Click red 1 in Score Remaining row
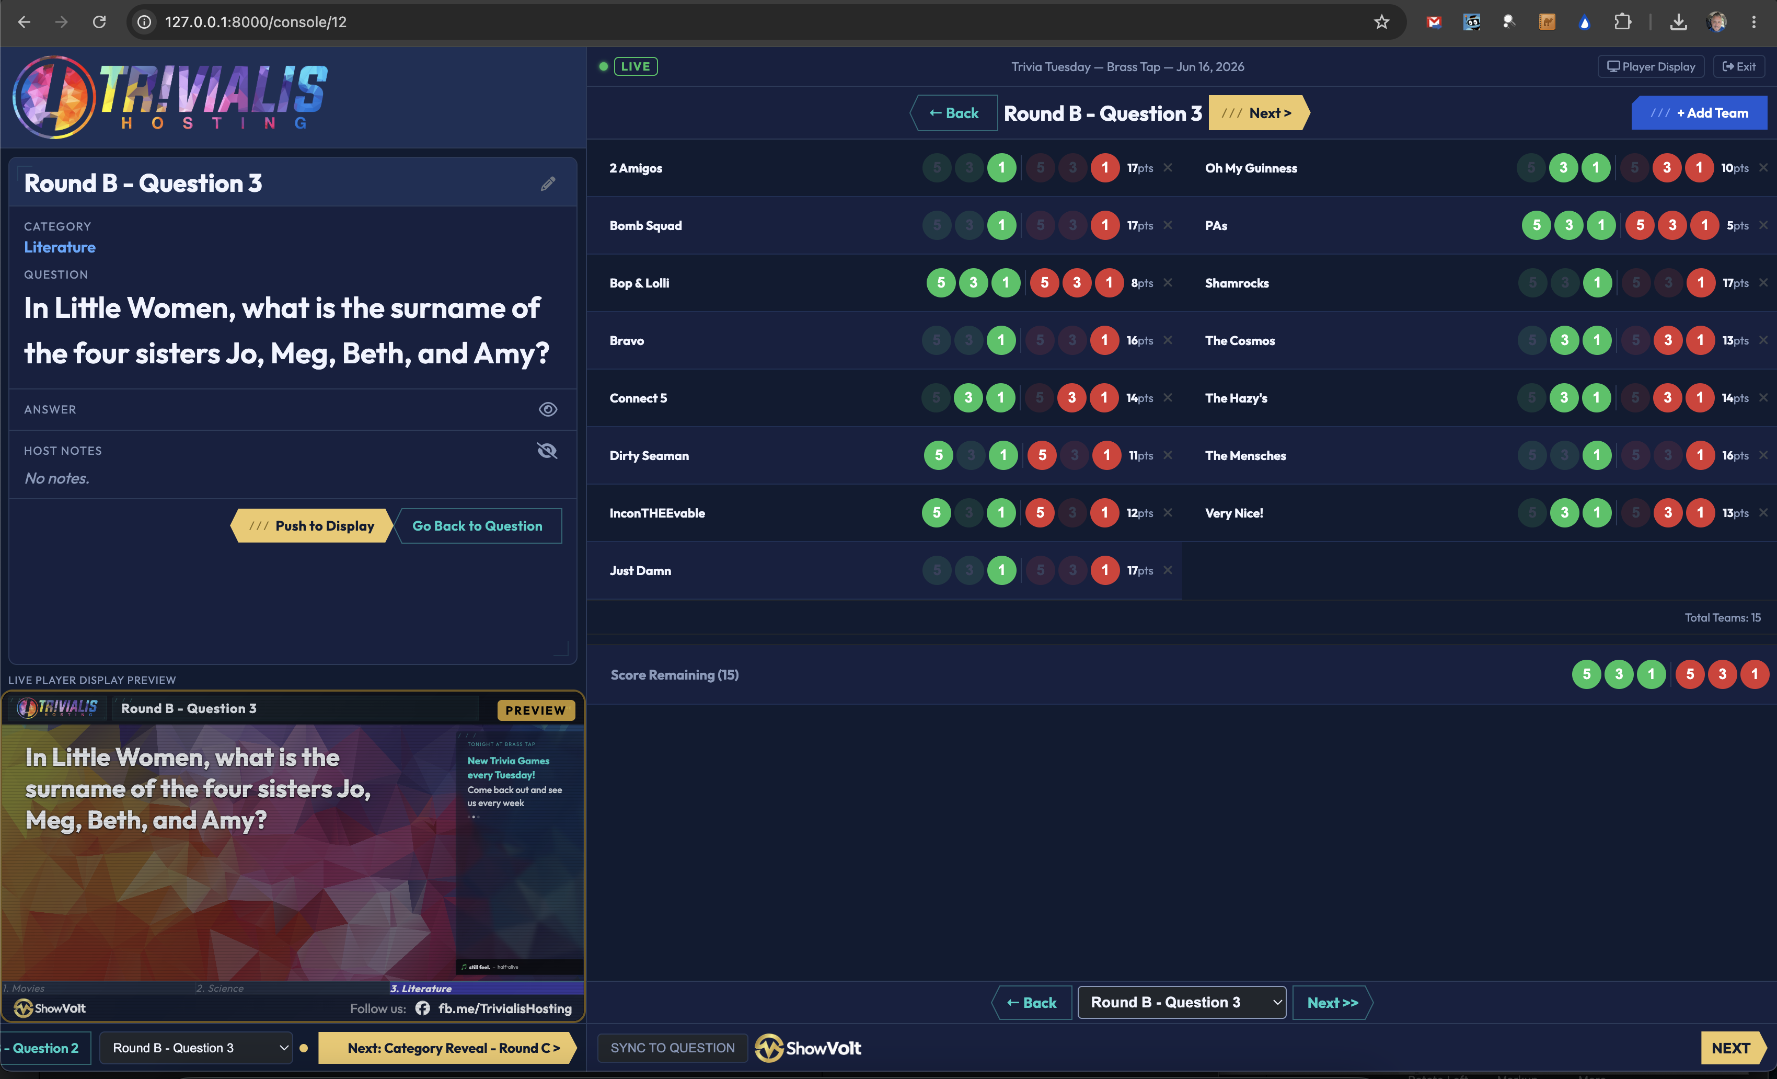This screenshot has height=1079, width=1777. tap(1755, 675)
